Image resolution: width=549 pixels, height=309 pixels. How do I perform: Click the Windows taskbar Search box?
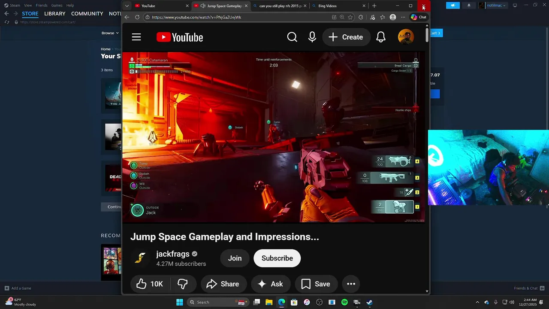(218, 302)
